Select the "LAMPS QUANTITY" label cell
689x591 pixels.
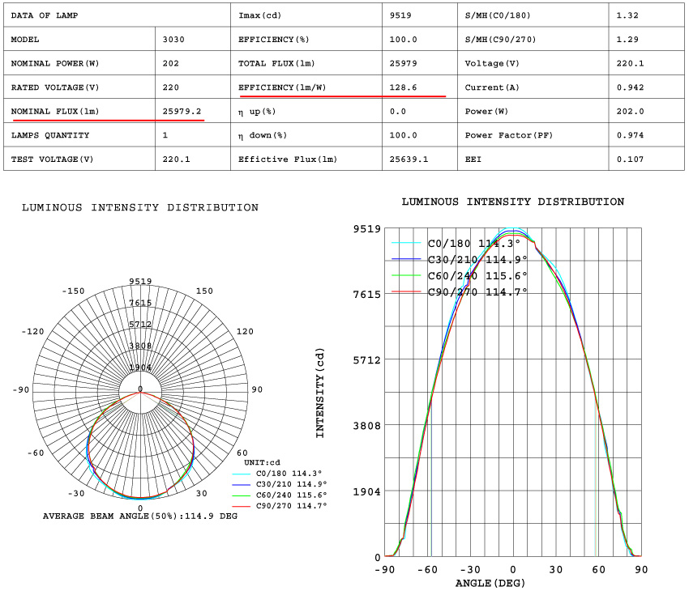(79, 135)
